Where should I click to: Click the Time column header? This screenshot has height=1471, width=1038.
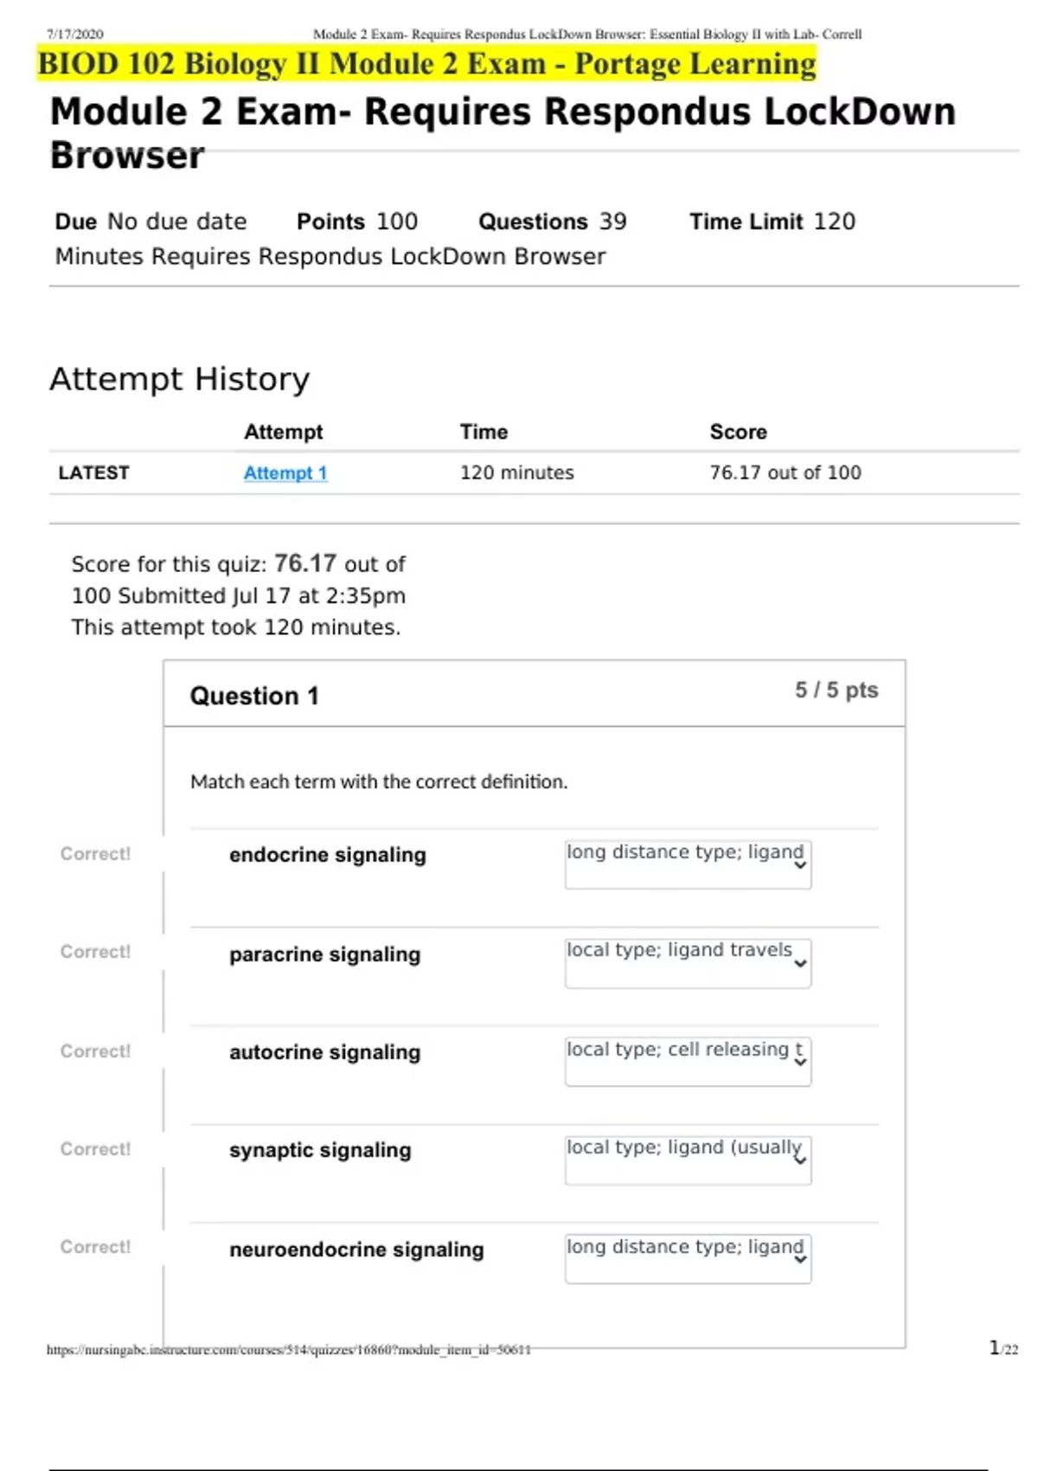pos(484,432)
